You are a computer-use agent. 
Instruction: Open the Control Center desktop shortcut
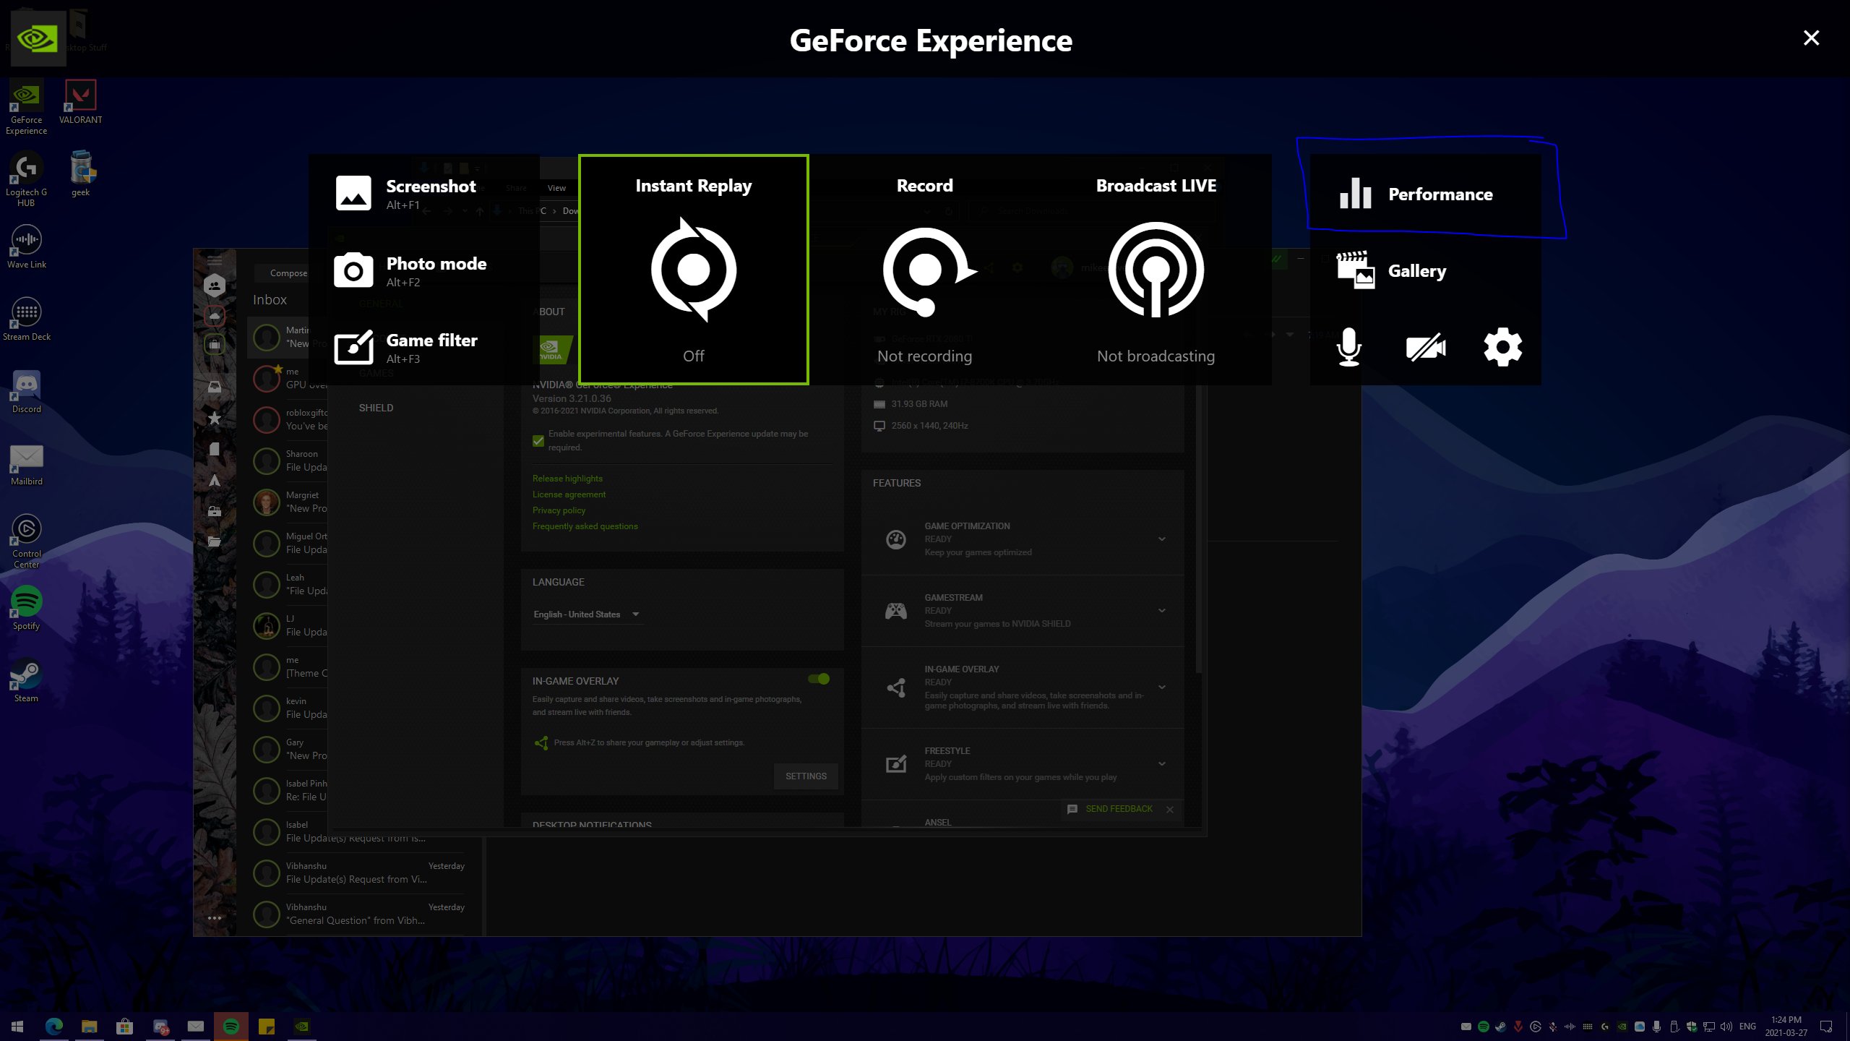tap(27, 541)
